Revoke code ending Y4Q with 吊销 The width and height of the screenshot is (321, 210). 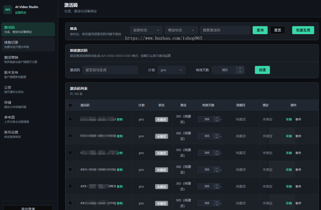(289, 203)
